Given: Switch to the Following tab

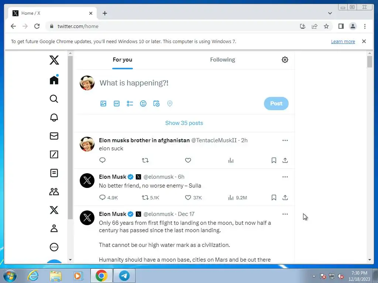Looking at the screenshot, I should (x=223, y=60).
